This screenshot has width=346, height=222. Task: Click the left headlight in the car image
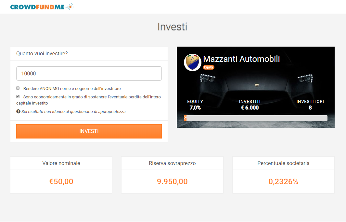[207, 78]
